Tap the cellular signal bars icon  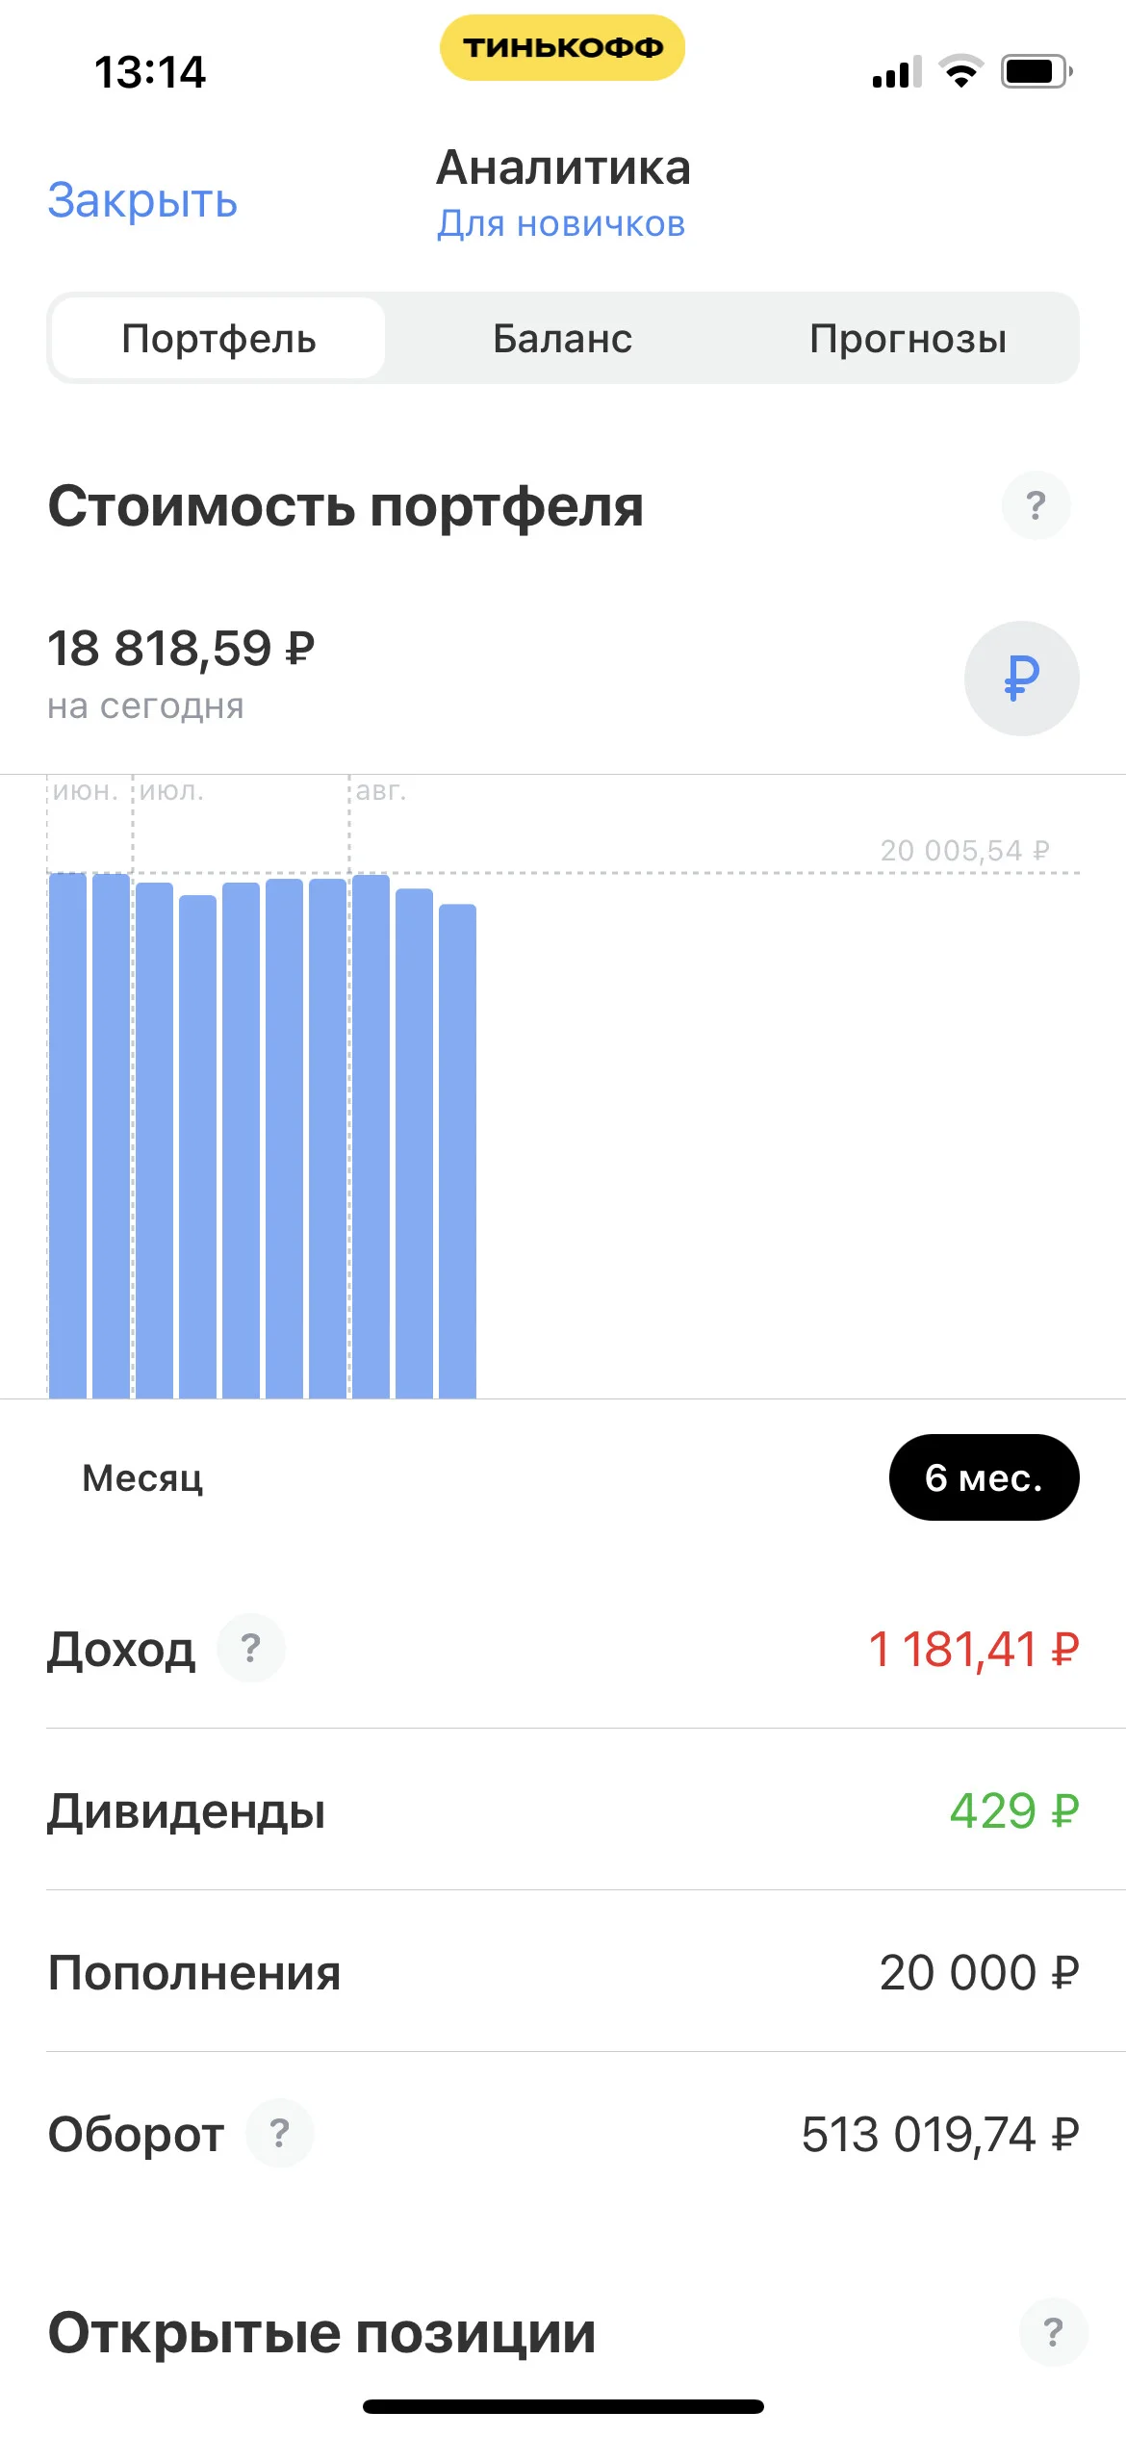(x=897, y=72)
